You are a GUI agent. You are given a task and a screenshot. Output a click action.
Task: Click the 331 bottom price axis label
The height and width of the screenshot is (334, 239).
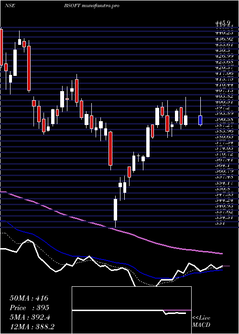pyautogui.click(x=221, y=223)
